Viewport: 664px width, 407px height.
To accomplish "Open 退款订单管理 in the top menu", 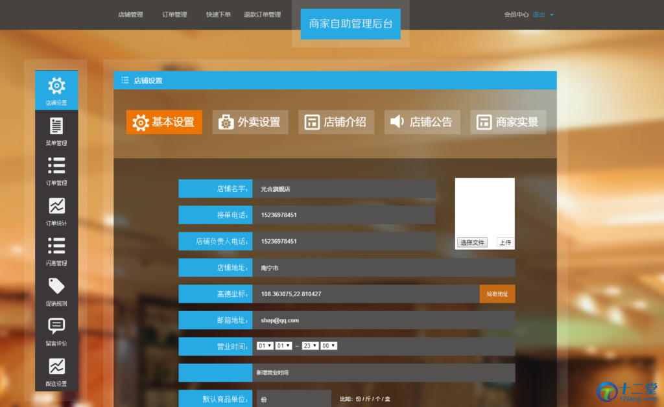I will 262,14.
